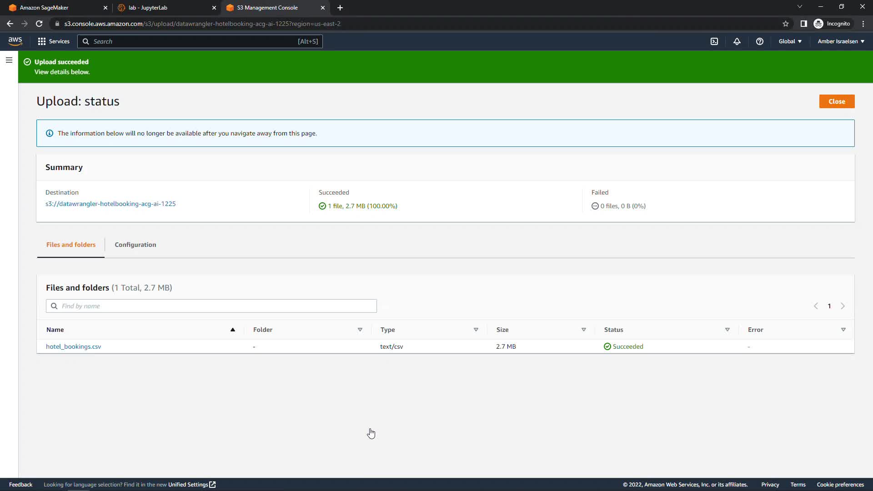
Task: Open the AWS CloudShell icon
Action: [714, 41]
